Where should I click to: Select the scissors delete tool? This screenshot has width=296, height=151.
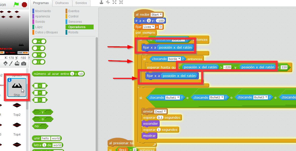pyautogui.click(x=108, y=2)
